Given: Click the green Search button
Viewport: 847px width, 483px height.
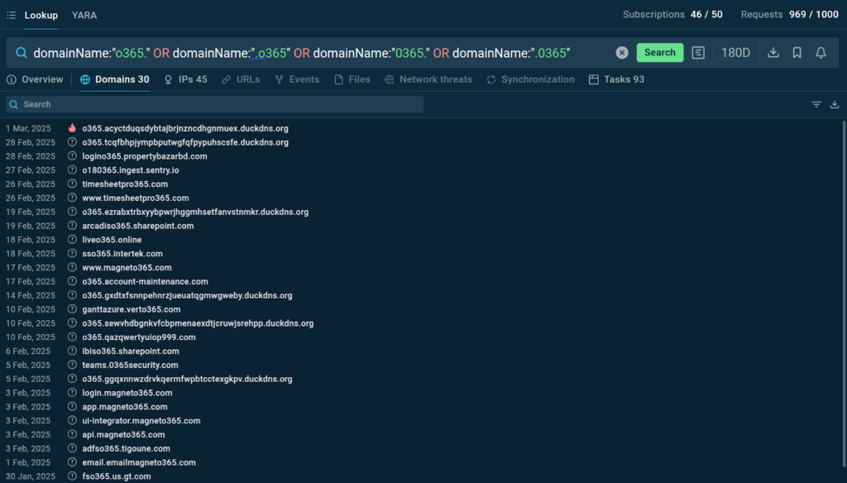Looking at the screenshot, I should tap(659, 53).
